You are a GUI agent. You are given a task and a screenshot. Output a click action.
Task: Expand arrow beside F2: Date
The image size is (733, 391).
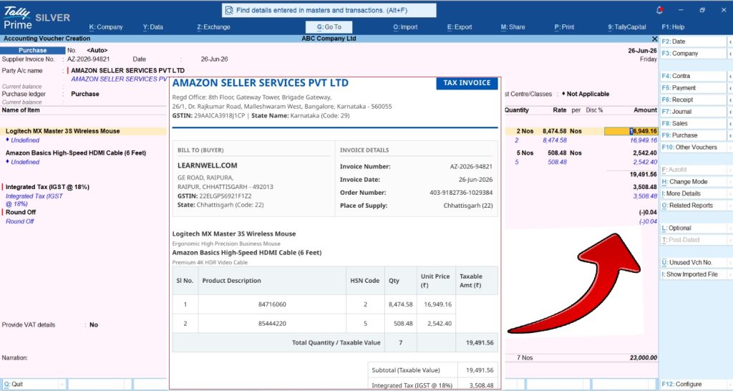click(x=729, y=42)
